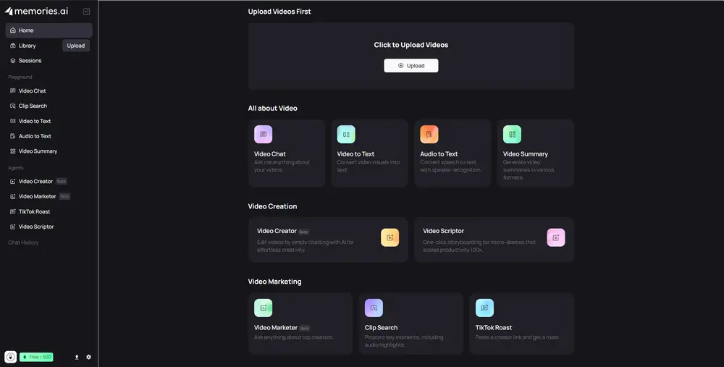The width and height of the screenshot is (724, 367).
Task: Select the orange Audio to Text icon
Action: point(429,134)
